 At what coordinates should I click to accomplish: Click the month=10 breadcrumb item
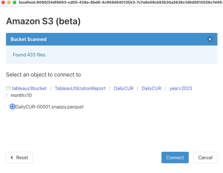(x=21, y=95)
